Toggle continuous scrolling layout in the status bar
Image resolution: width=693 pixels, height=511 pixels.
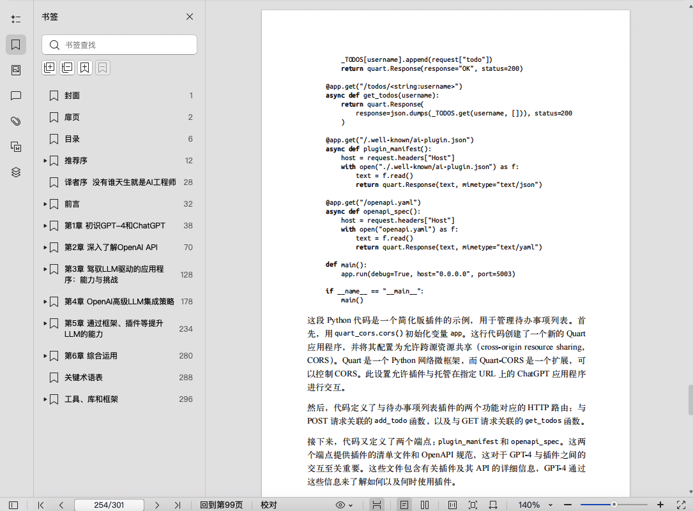click(377, 505)
